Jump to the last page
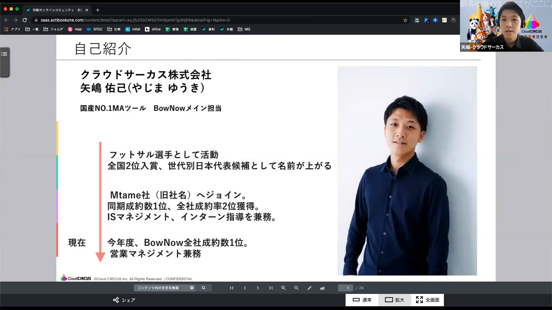552x310 pixels. 271,288
